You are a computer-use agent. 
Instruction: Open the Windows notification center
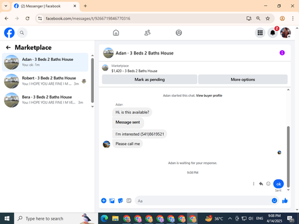point(291,219)
